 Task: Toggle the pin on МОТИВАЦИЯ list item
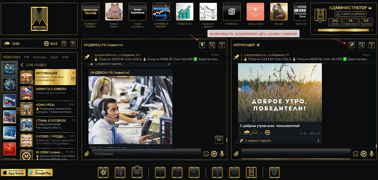pos(73,78)
